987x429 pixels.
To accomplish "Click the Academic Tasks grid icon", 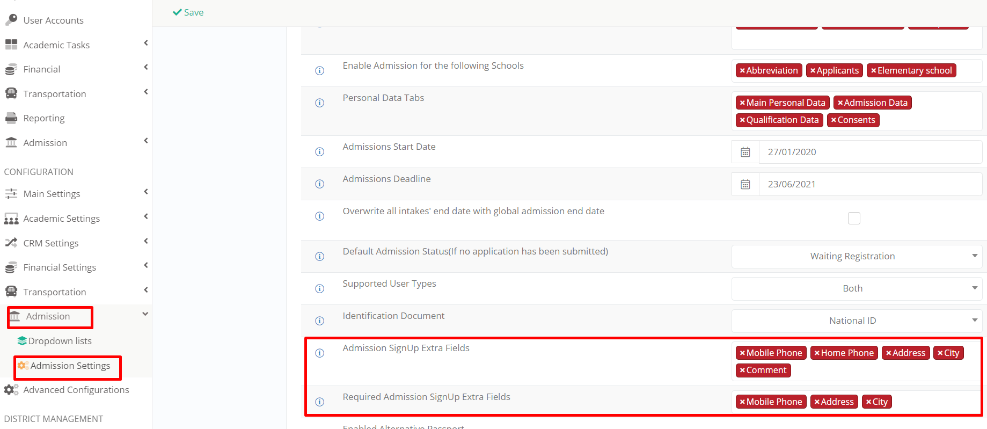I will pyautogui.click(x=11, y=45).
